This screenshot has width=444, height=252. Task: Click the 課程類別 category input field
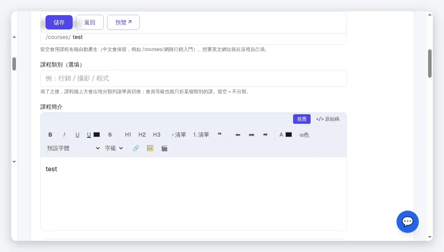point(193,78)
